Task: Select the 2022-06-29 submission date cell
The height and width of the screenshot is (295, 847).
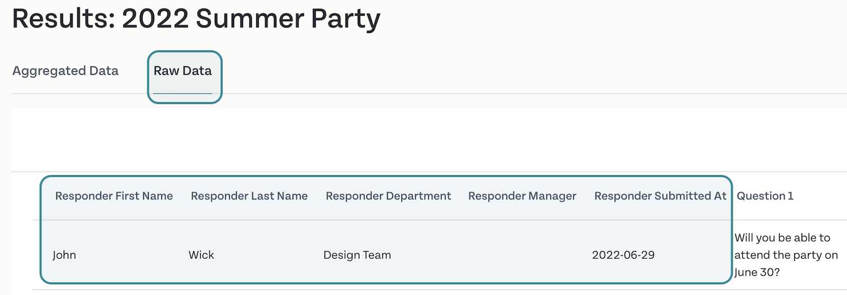Action: (623, 255)
